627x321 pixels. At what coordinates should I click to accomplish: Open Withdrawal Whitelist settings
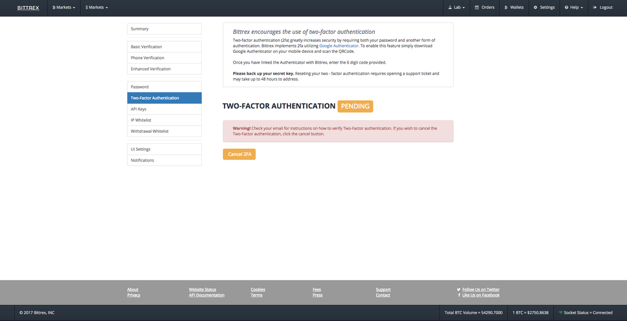click(x=164, y=131)
